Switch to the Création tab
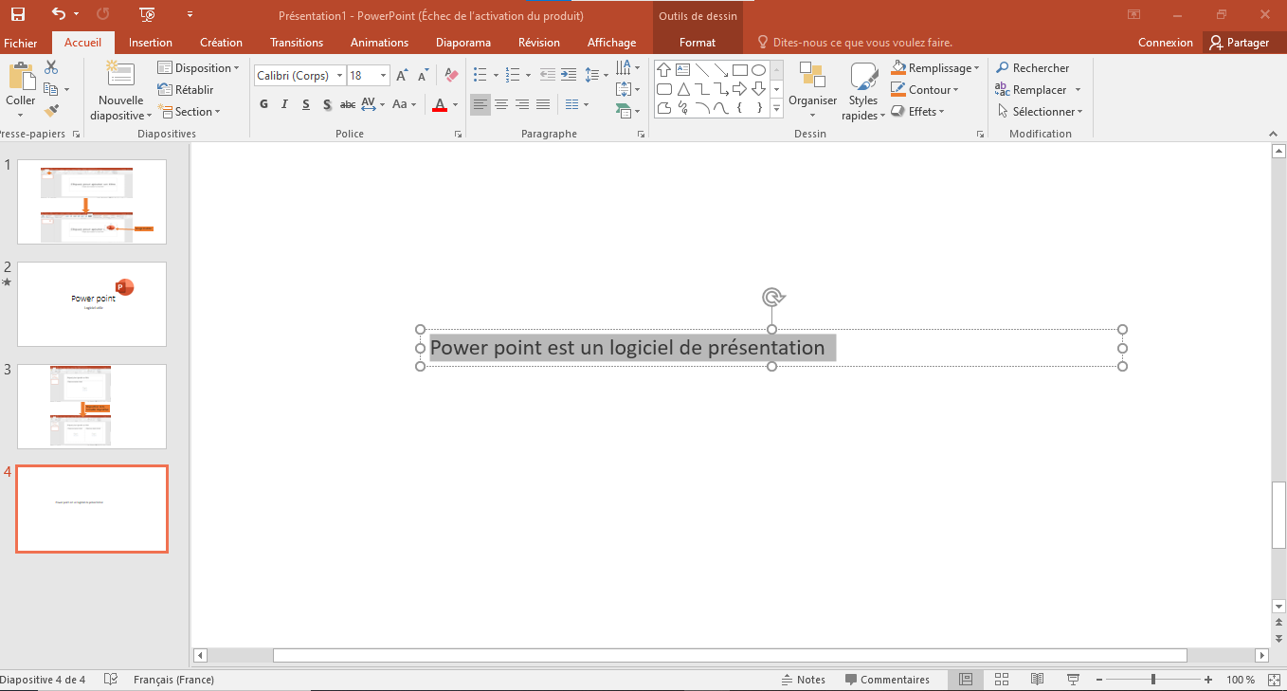1287x691 pixels. point(221,43)
